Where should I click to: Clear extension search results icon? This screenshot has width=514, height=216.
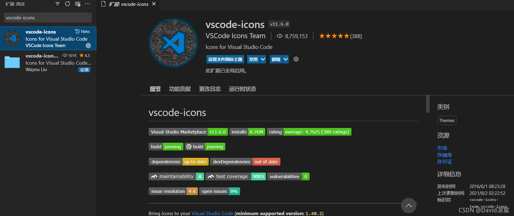(x=78, y=4)
